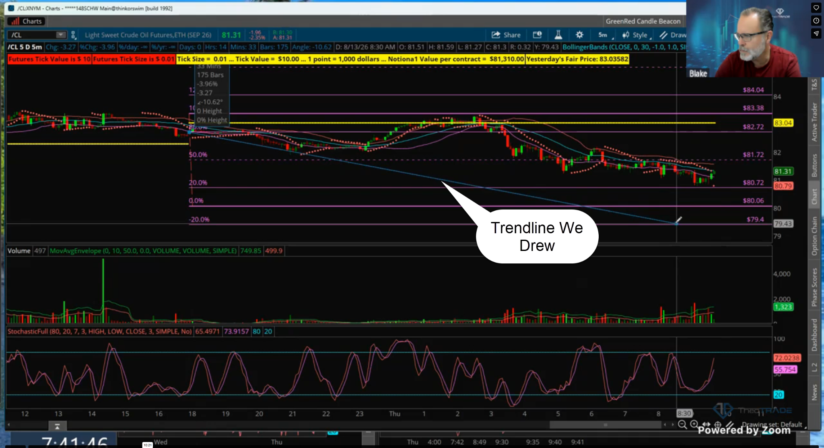Click the active drawing tool icon at bottom

pos(729,424)
